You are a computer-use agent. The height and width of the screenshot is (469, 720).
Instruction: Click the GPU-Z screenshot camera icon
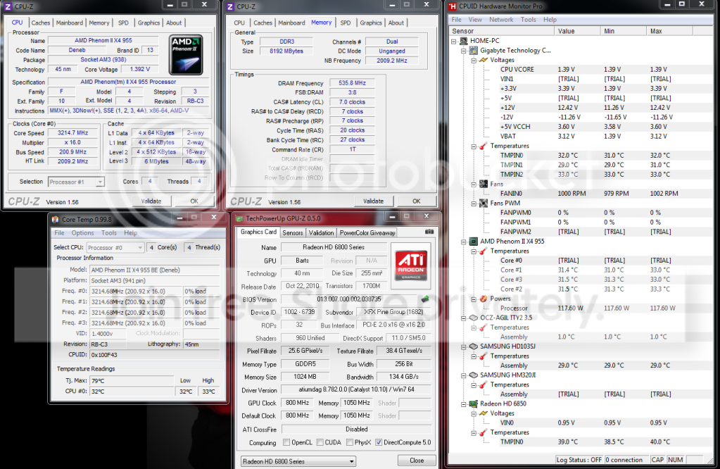pyautogui.click(x=429, y=232)
